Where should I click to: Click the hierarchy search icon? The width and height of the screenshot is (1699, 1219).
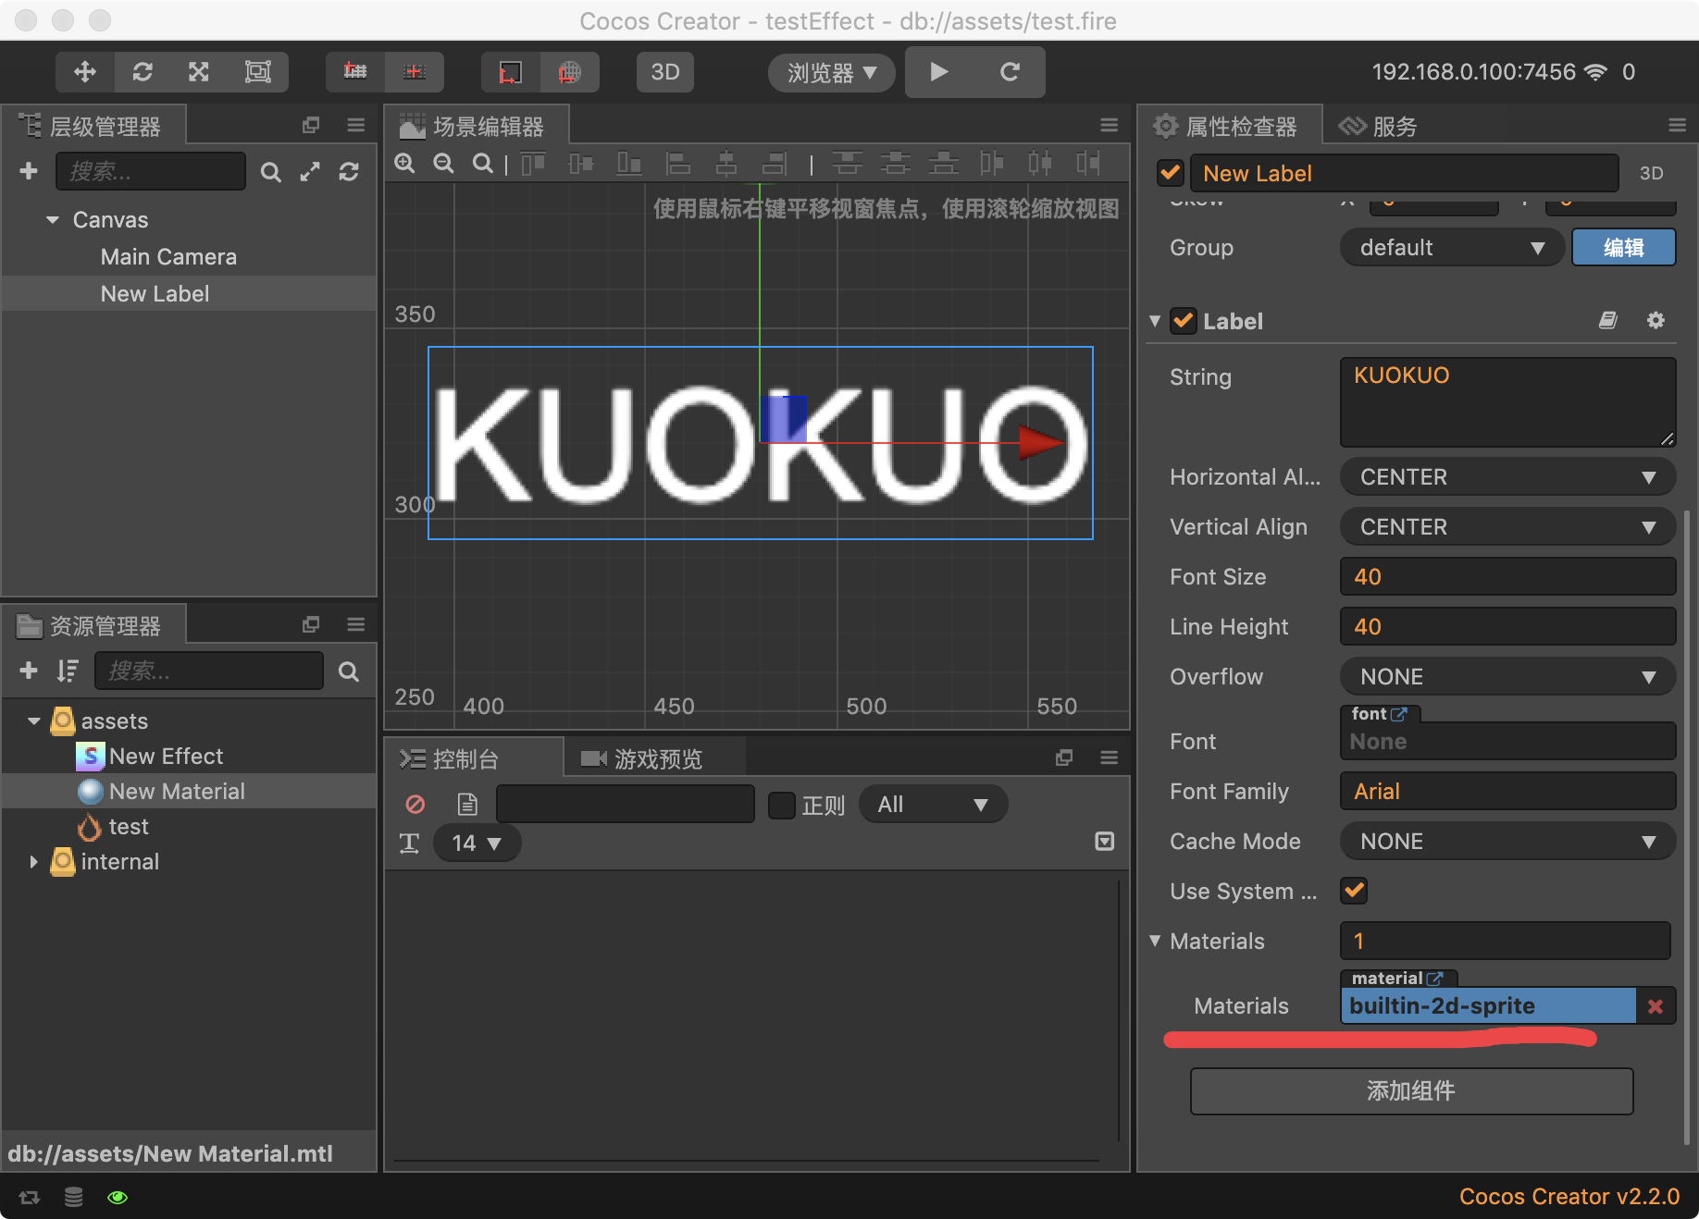click(270, 172)
